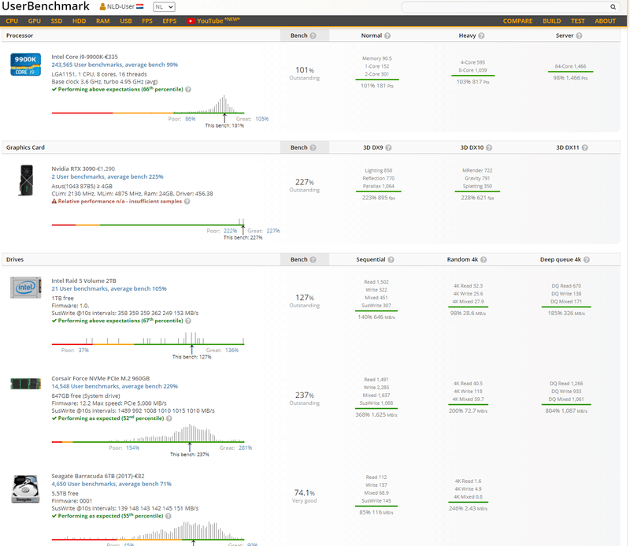Click the Netherlands flag icon
The image size is (630, 546).
[139, 7]
